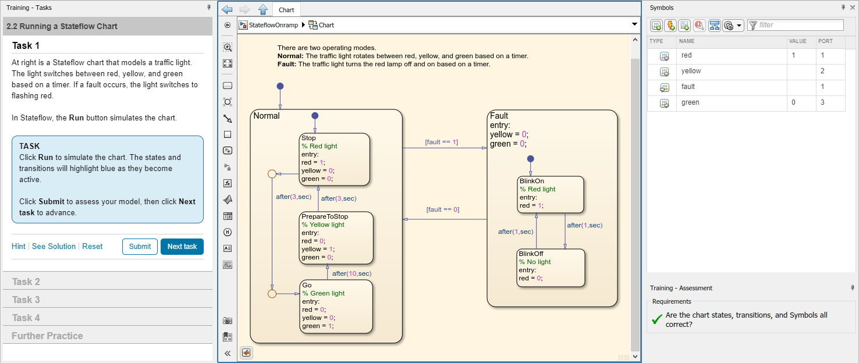Fit the chart to view
859x363 pixels.
[x=227, y=63]
